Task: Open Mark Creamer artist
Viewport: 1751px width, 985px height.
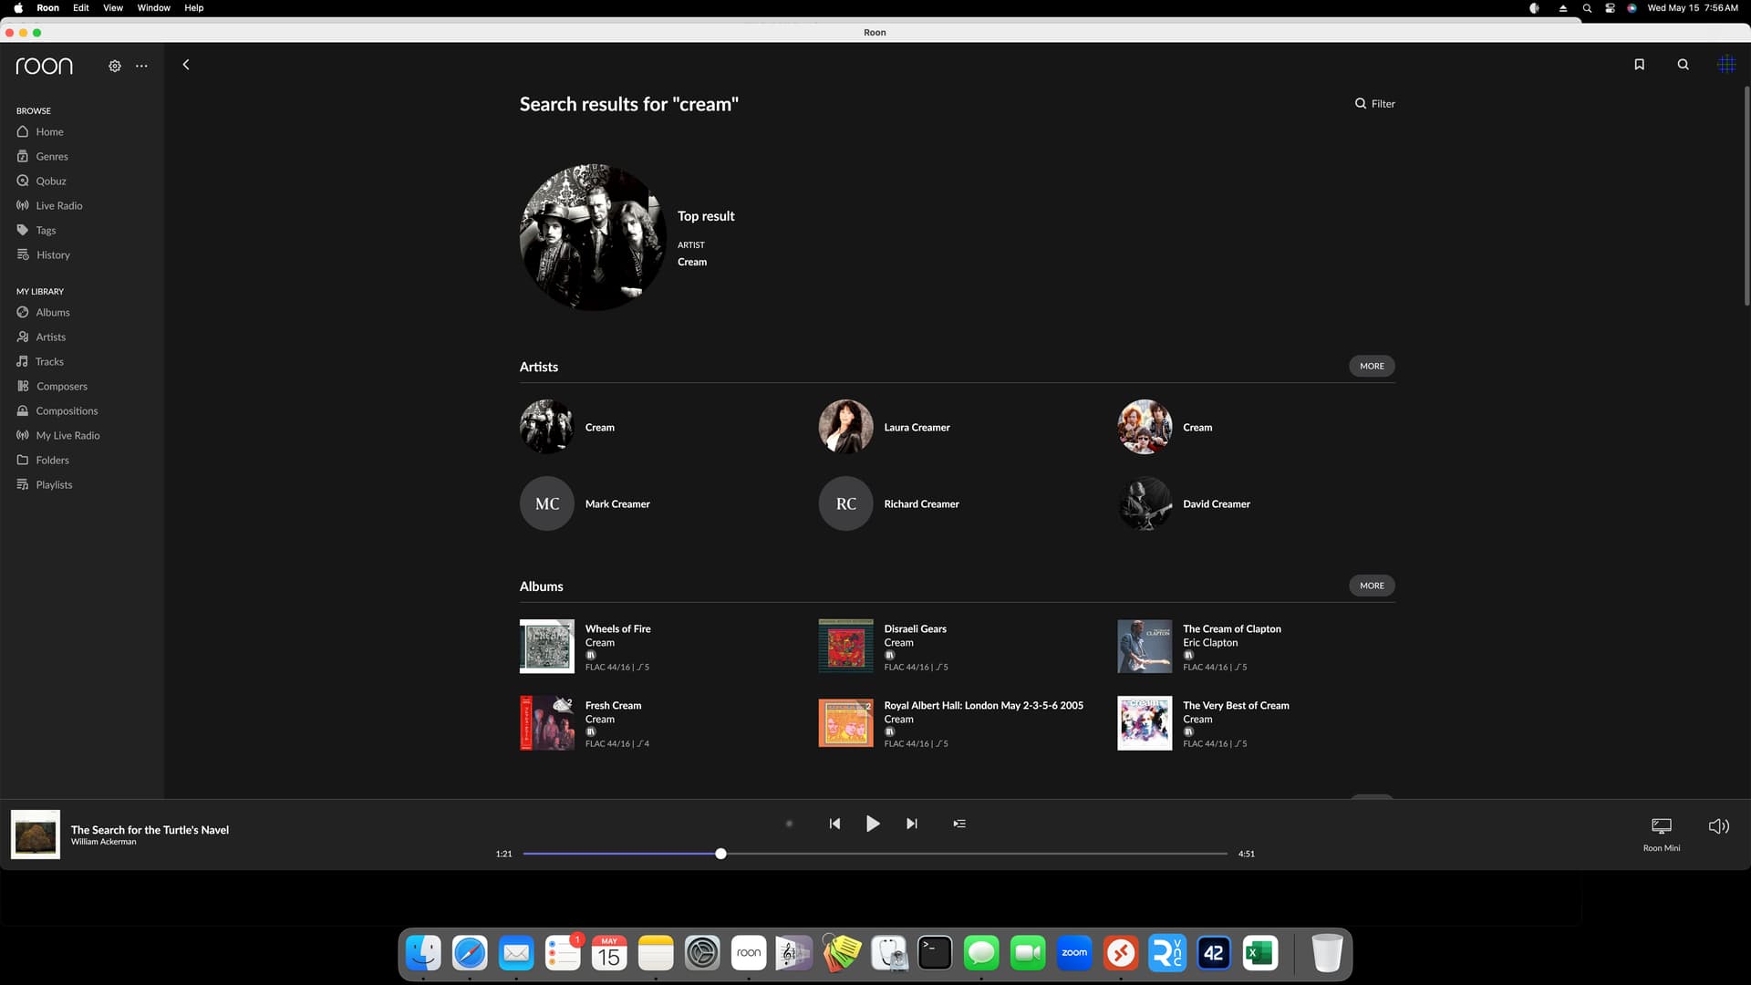Action: point(617,504)
